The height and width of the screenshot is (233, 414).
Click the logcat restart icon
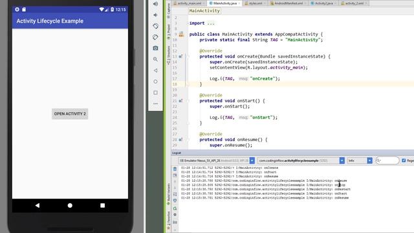tap(175, 208)
